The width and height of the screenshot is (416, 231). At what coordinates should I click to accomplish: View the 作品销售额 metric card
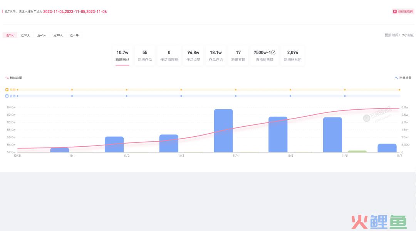click(x=169, y=56)
